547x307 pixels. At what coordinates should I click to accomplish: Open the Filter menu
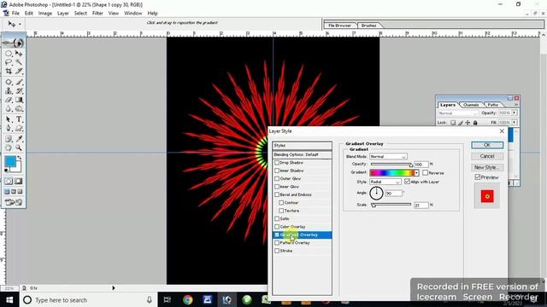click(x=97, y=14)
